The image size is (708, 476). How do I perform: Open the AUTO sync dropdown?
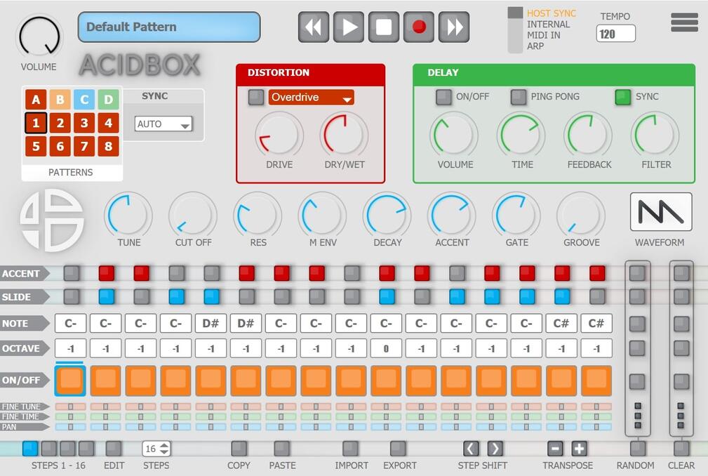163,124
